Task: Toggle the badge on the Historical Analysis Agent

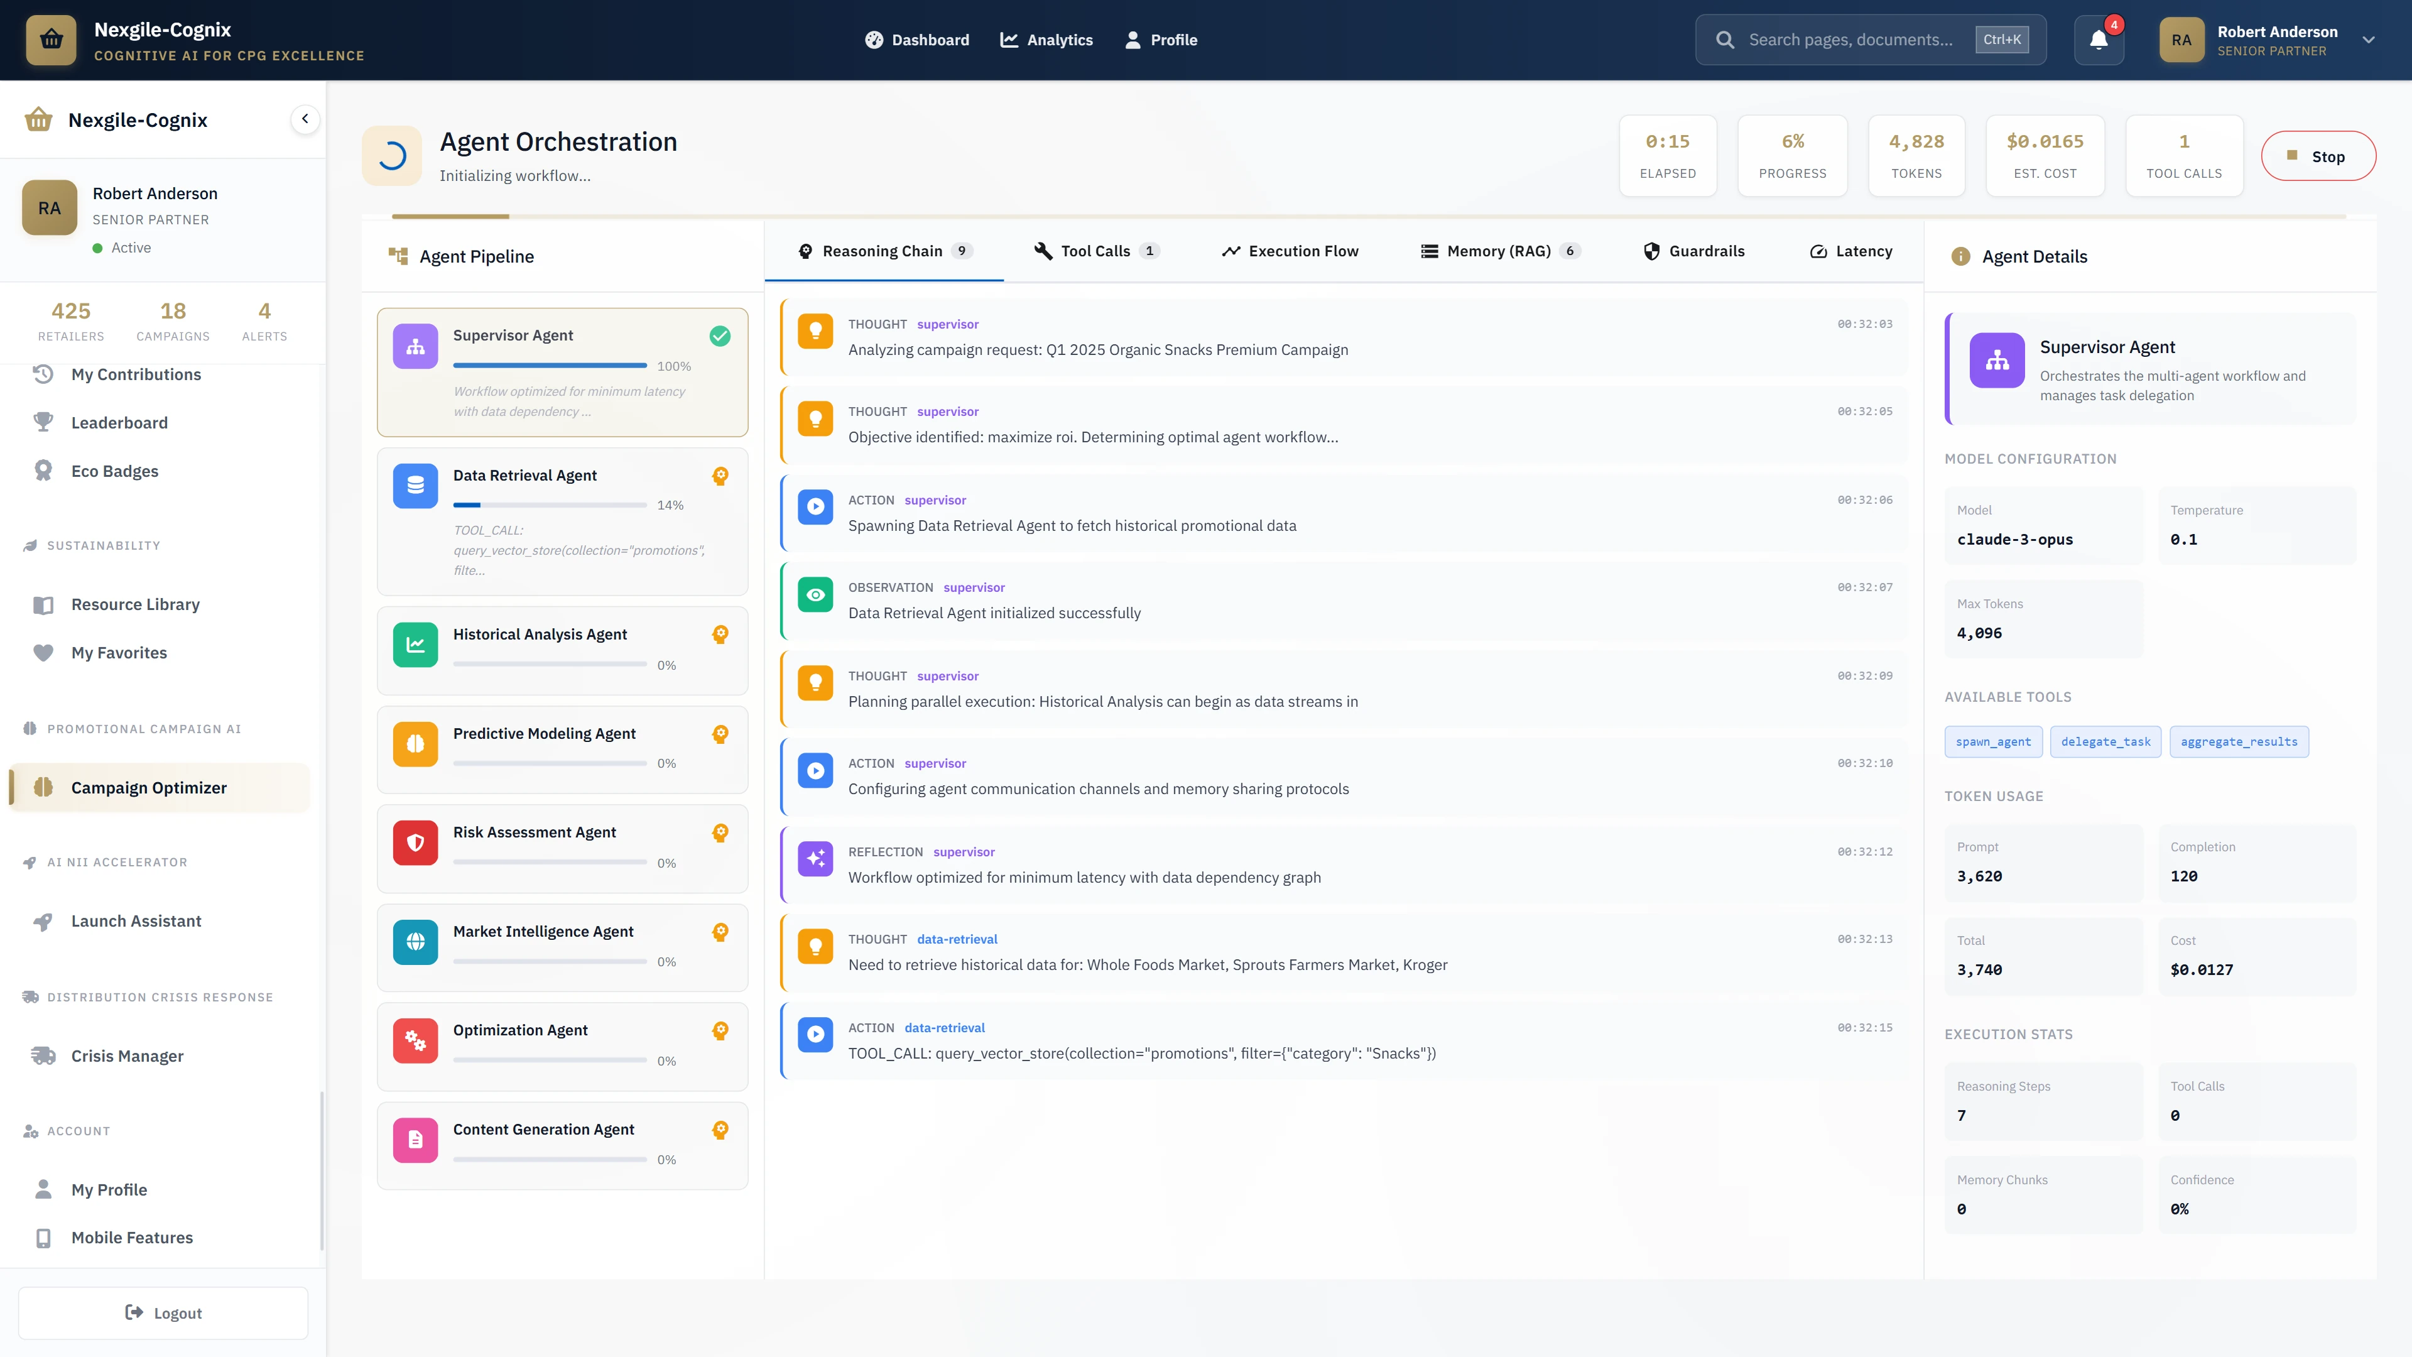Action: (x=720, y=634)
